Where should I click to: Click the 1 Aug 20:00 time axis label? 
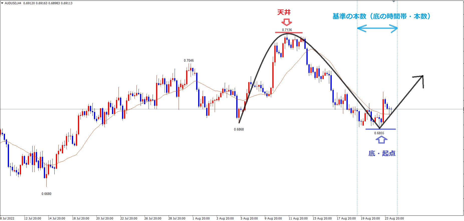click(x=201, y=218)
